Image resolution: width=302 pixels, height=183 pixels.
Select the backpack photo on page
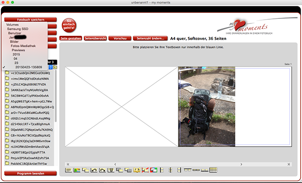(207, 106)
